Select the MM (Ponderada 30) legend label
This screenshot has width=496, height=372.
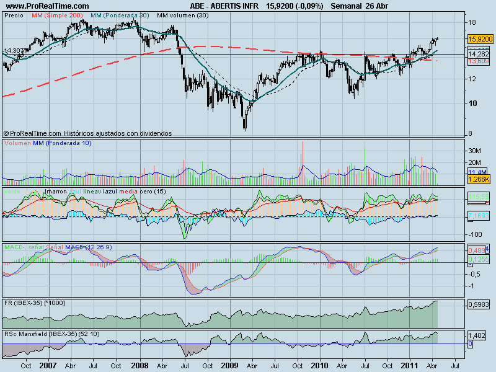click(x=120, y=15)
